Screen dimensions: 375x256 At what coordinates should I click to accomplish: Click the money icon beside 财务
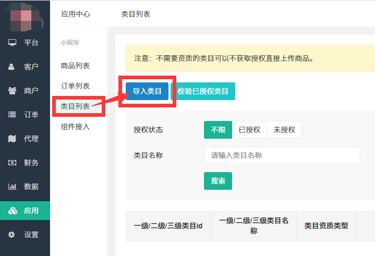[12, 163]
